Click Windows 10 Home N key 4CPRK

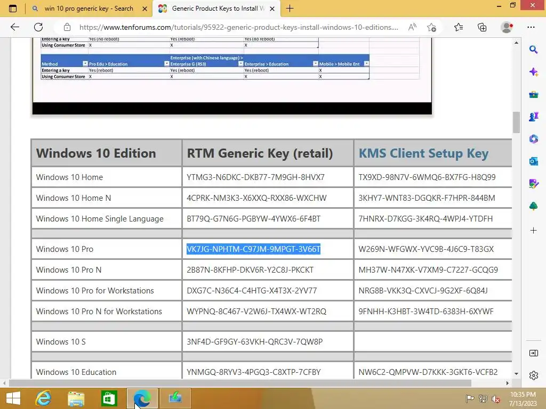coord(256,198)
